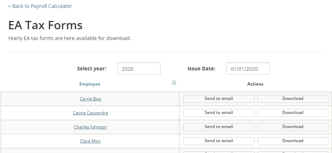This screenshot has width=332, height=153.
Task: Open the Issue Date picker field
Action: click(x=248, y=69)
